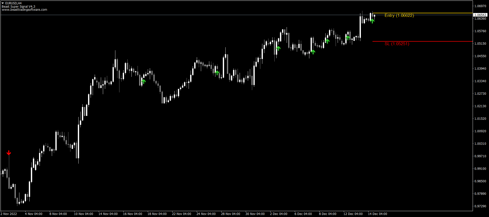Select the green buy arrow near 12 Dec
489x217 pixels.
(x=348, y=38)
